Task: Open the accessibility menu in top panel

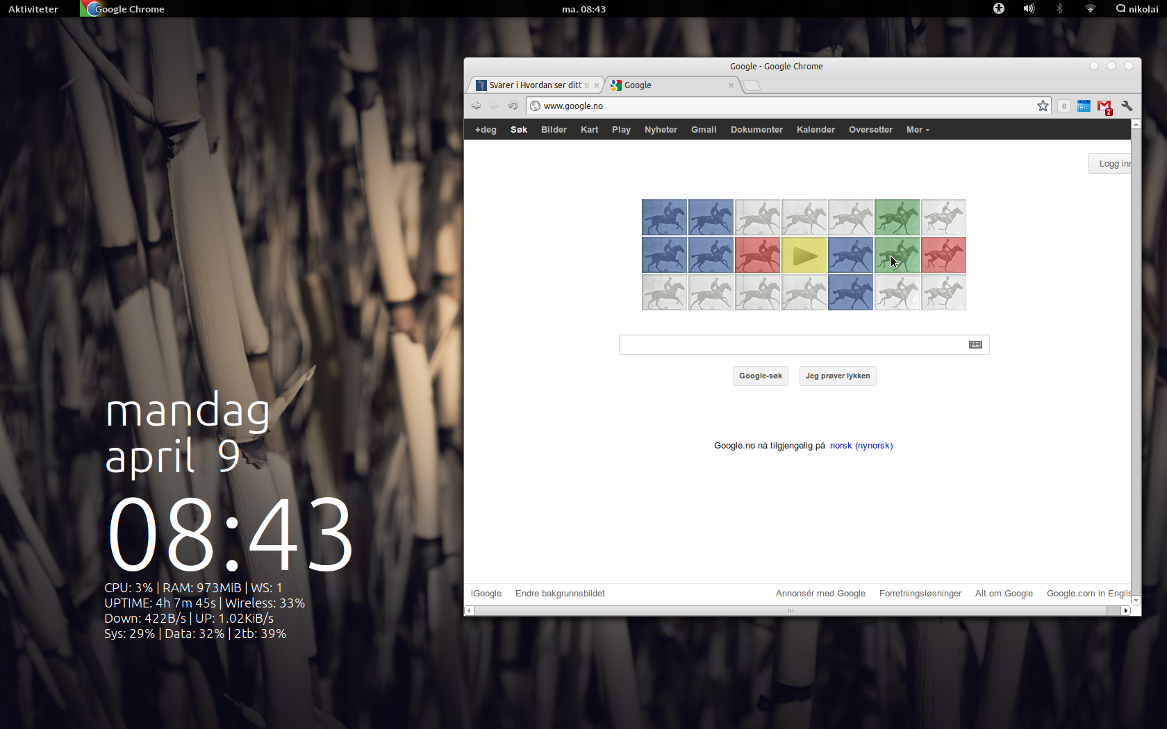Action: point(999,8)
